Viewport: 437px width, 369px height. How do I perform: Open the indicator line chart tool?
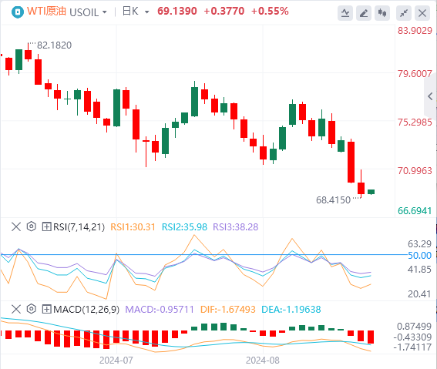click(x=345, y=13)
